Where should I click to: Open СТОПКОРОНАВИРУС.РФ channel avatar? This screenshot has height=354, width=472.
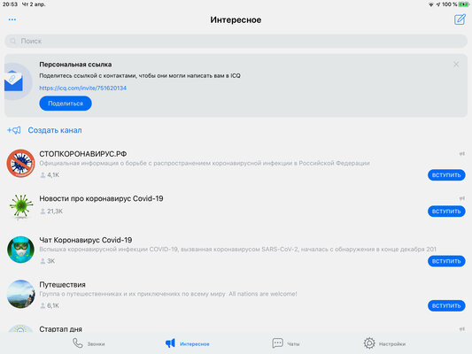click(20, 164)
